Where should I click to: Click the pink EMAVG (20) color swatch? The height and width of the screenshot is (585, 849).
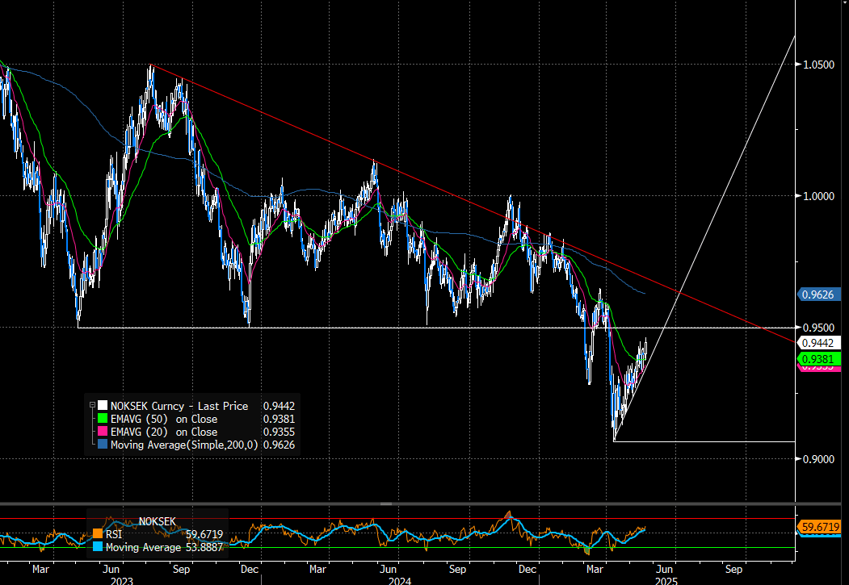[102, 432]
